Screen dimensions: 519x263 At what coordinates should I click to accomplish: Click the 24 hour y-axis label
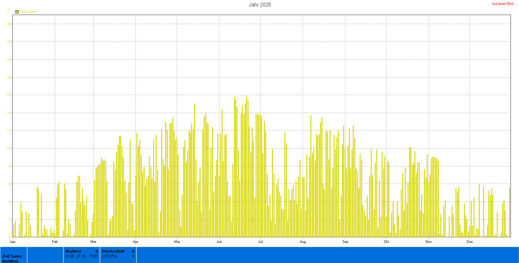9,24
